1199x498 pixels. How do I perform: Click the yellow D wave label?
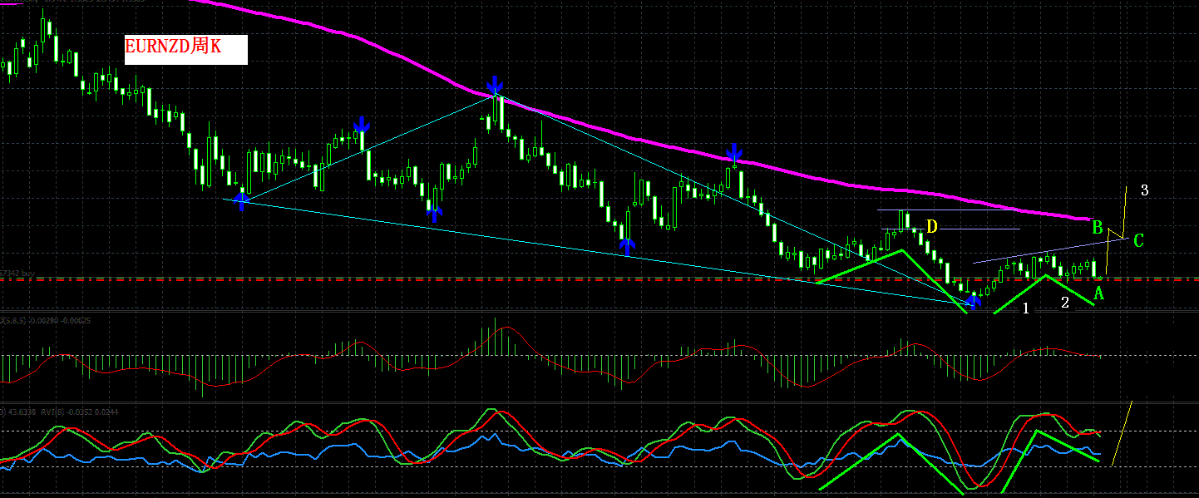click(x=931, y=226)
